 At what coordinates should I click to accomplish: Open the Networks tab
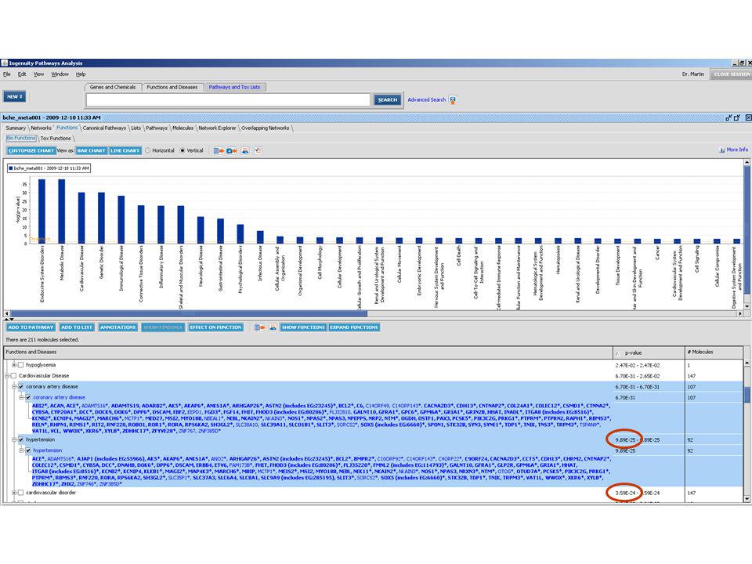tap(42, 128)
